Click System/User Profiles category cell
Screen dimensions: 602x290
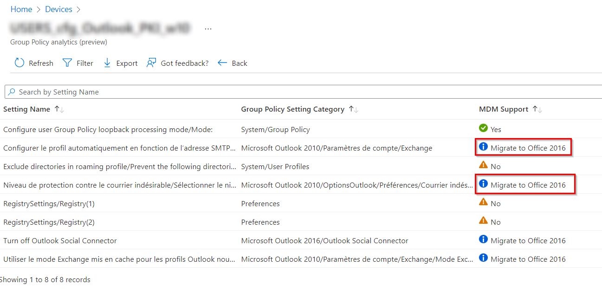275,166
